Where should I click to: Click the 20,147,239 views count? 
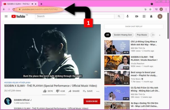12,91
